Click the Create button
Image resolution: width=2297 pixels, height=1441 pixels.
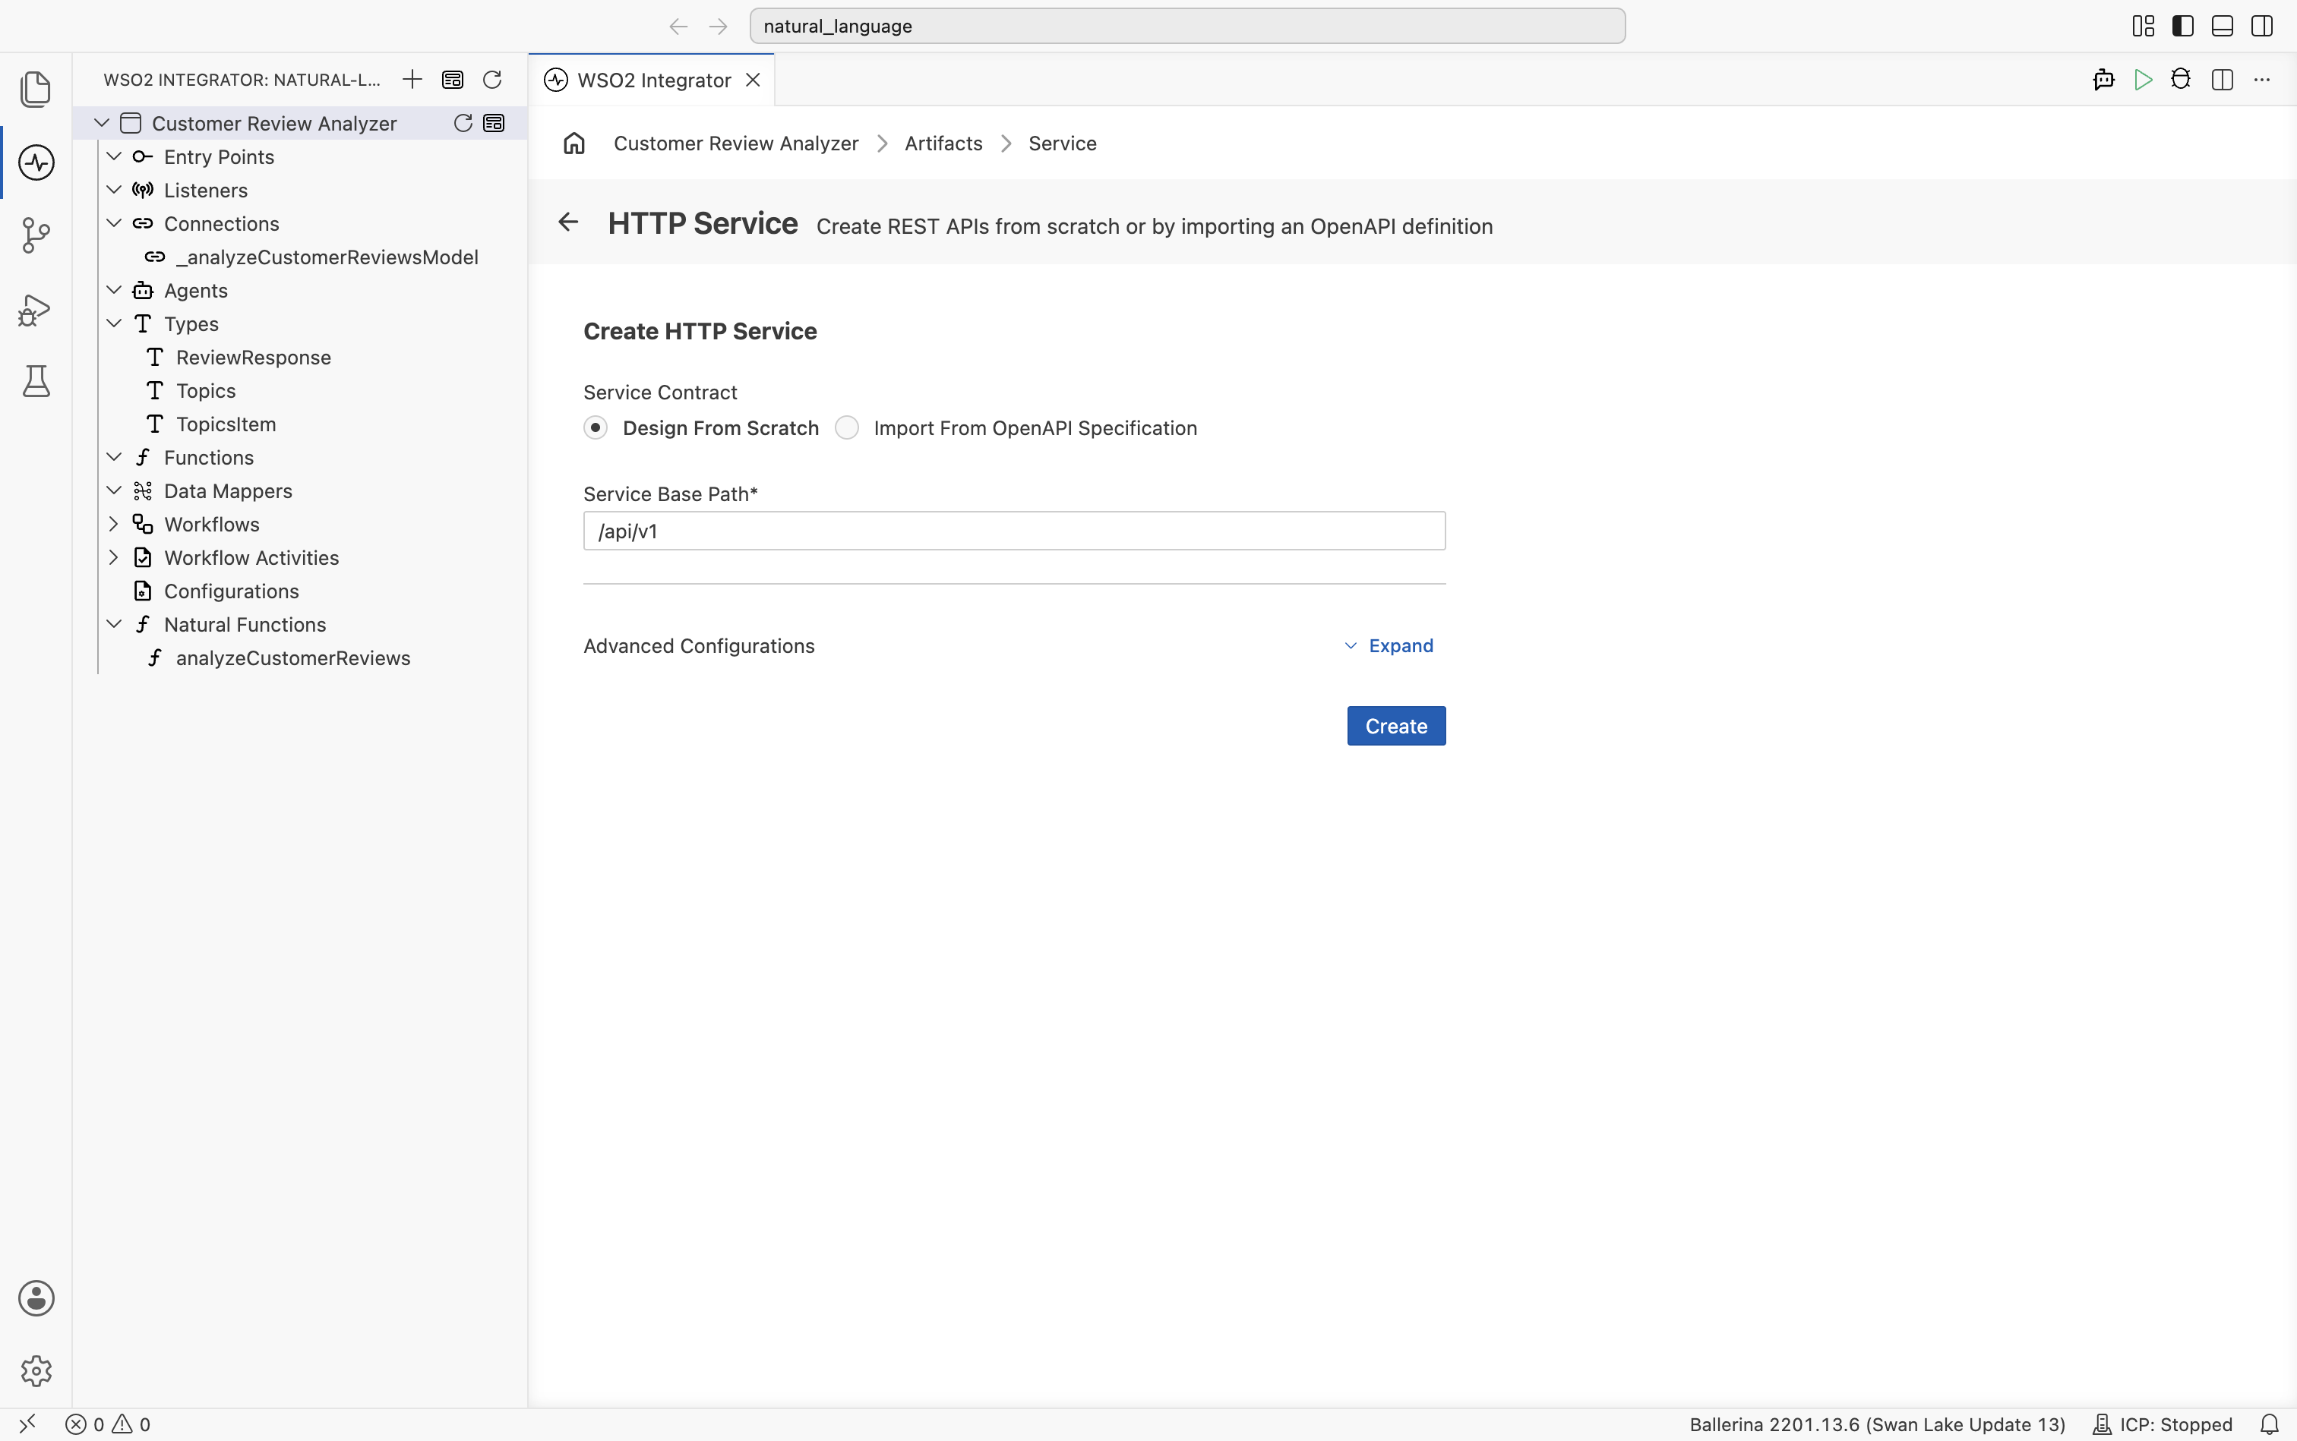point(1396,727)
